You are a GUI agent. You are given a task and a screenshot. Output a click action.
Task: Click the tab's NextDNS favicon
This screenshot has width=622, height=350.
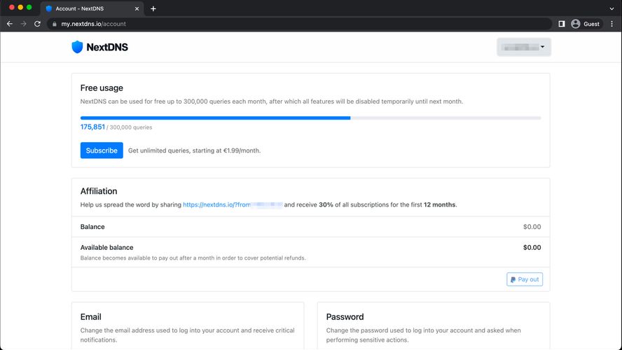click(49, 8)
